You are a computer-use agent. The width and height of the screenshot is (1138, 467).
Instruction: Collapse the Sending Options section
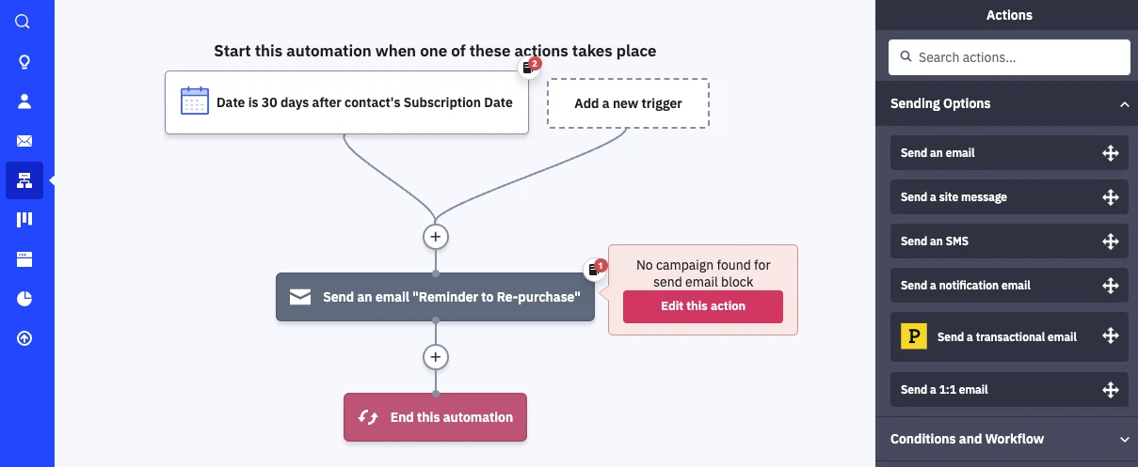tap(1124, 104)
